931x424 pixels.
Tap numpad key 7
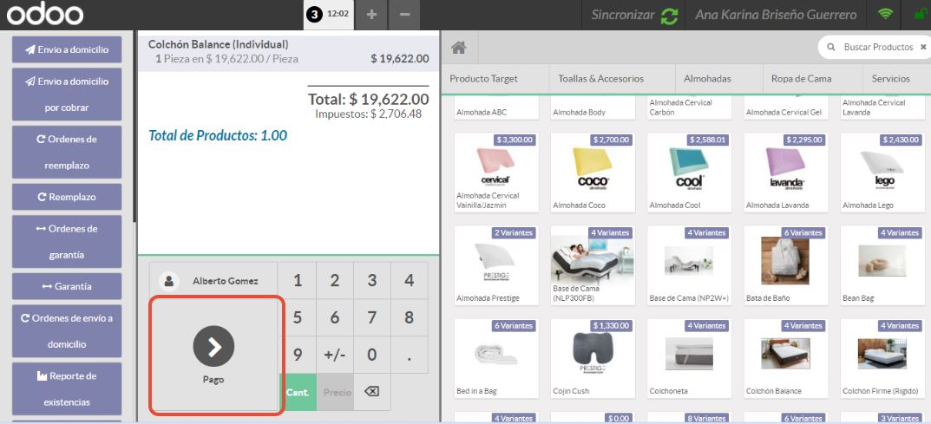click(371, 318)
